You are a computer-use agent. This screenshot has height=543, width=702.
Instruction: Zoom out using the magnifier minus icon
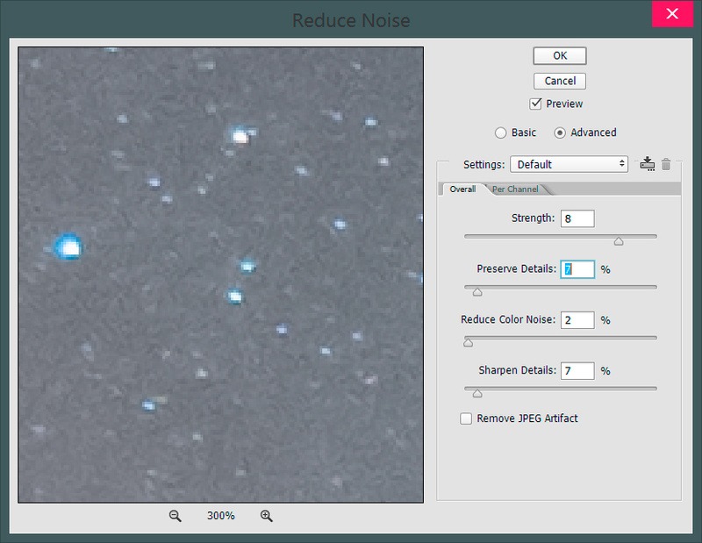[x=175, y=517]
